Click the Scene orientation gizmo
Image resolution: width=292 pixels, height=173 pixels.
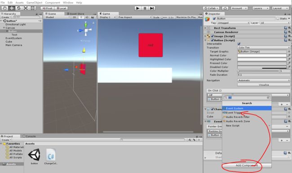click(86, 30)
